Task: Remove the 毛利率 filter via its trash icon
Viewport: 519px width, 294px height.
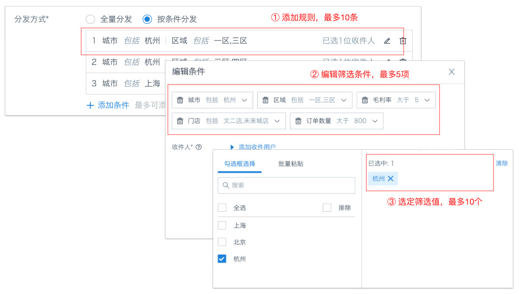Action: pos(364,100)
